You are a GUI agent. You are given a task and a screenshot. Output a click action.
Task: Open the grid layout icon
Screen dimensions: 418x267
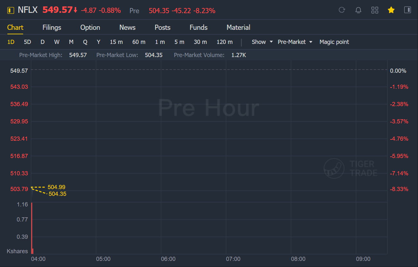[375, 10]
